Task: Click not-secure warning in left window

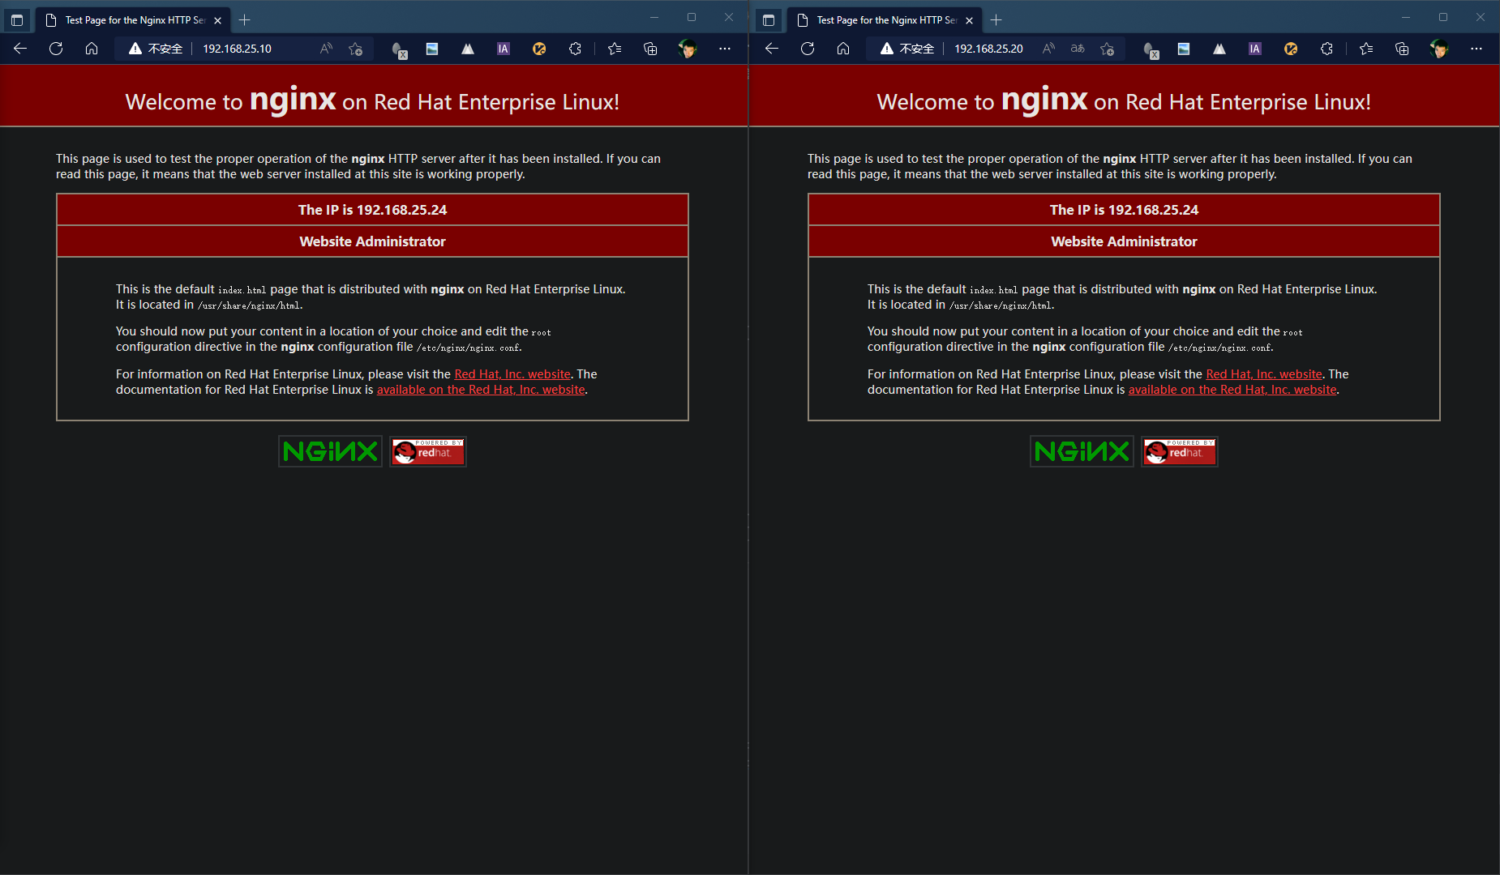Action: [x=156, y=49]
